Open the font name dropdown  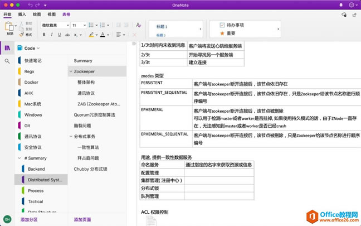(x=68, y=25)
